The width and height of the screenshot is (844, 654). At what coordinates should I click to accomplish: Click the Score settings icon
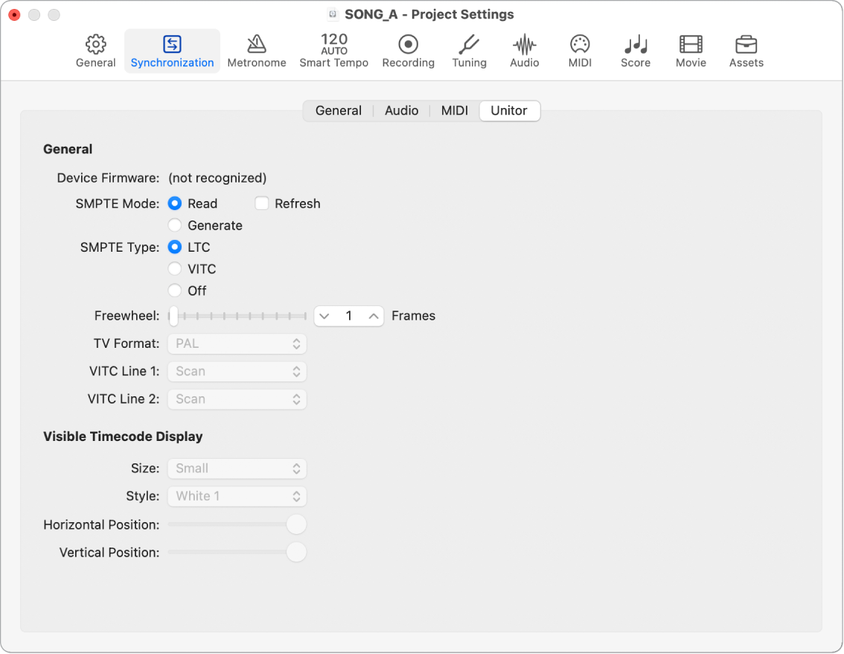point(635,49)
